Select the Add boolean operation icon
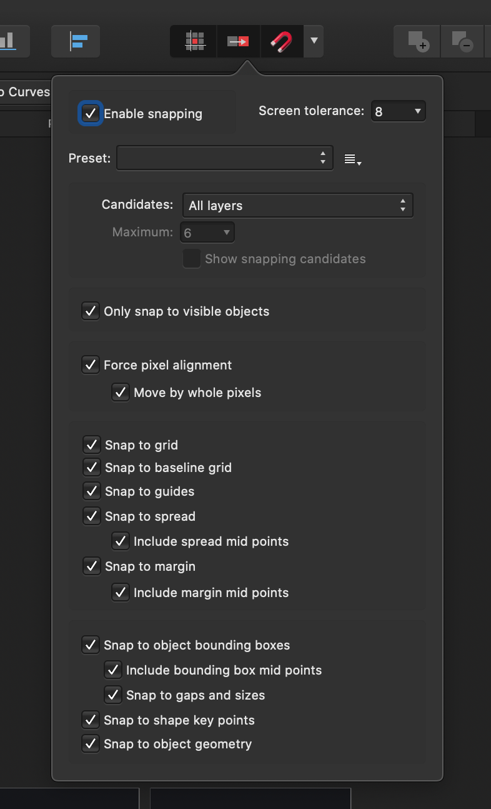Screen dimensions: 491x809 pos(415,41)
